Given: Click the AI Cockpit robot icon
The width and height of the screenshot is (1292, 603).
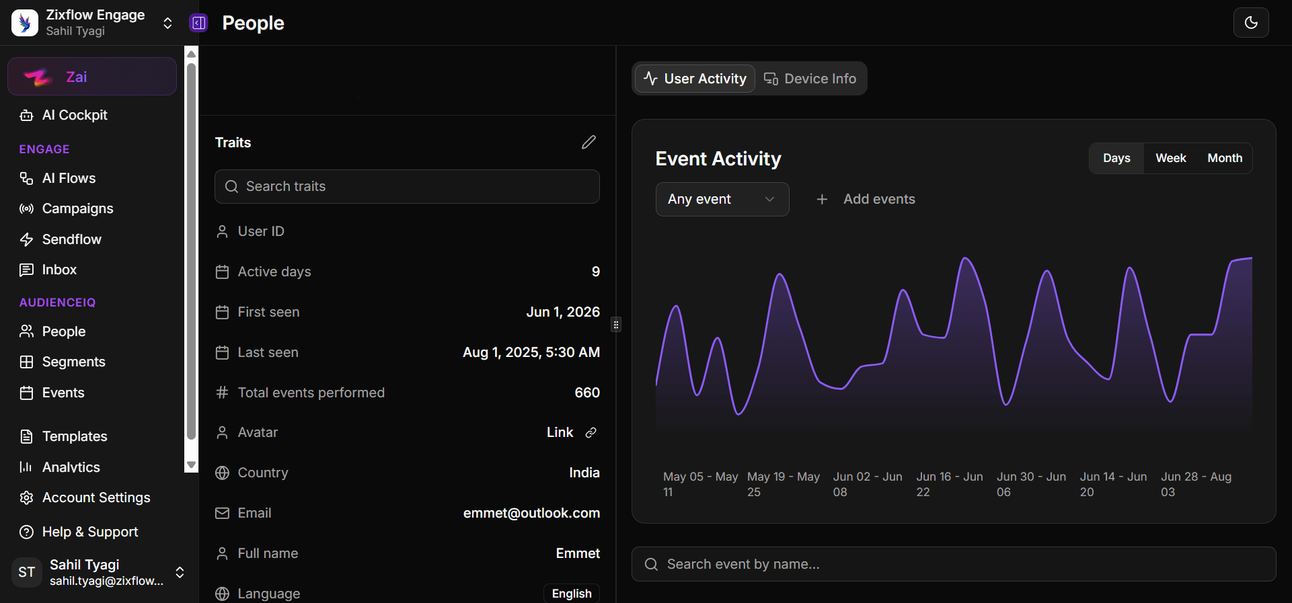Looking at the screenshot, I should [x=26, y=115].
